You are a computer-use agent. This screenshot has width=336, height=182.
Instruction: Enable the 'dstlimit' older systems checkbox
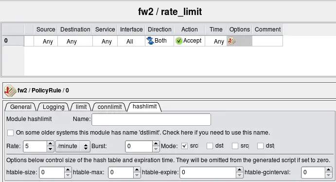[x=10, y=133]
